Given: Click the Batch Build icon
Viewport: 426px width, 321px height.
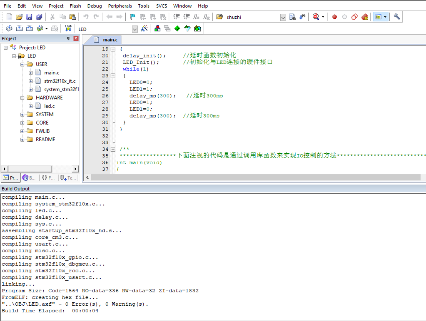Looking at the screenshot, I should tap(40, 29).
